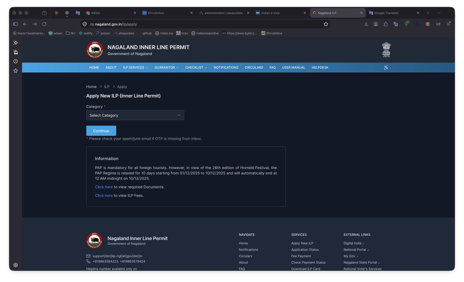Open footer Application Status link
The image size is (464, 282).
pyautogui.click(x=305, y=250)
